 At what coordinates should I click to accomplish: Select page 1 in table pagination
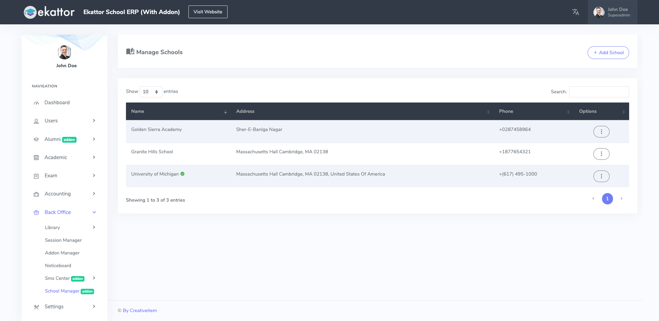(608, 199)
